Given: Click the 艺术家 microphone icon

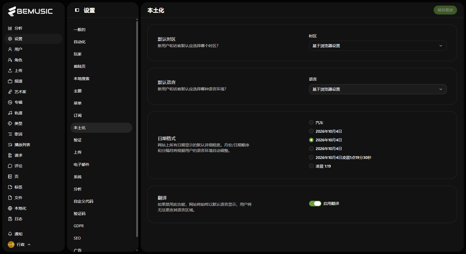Looking at the screenshot, I should click(x=10, y=92).
